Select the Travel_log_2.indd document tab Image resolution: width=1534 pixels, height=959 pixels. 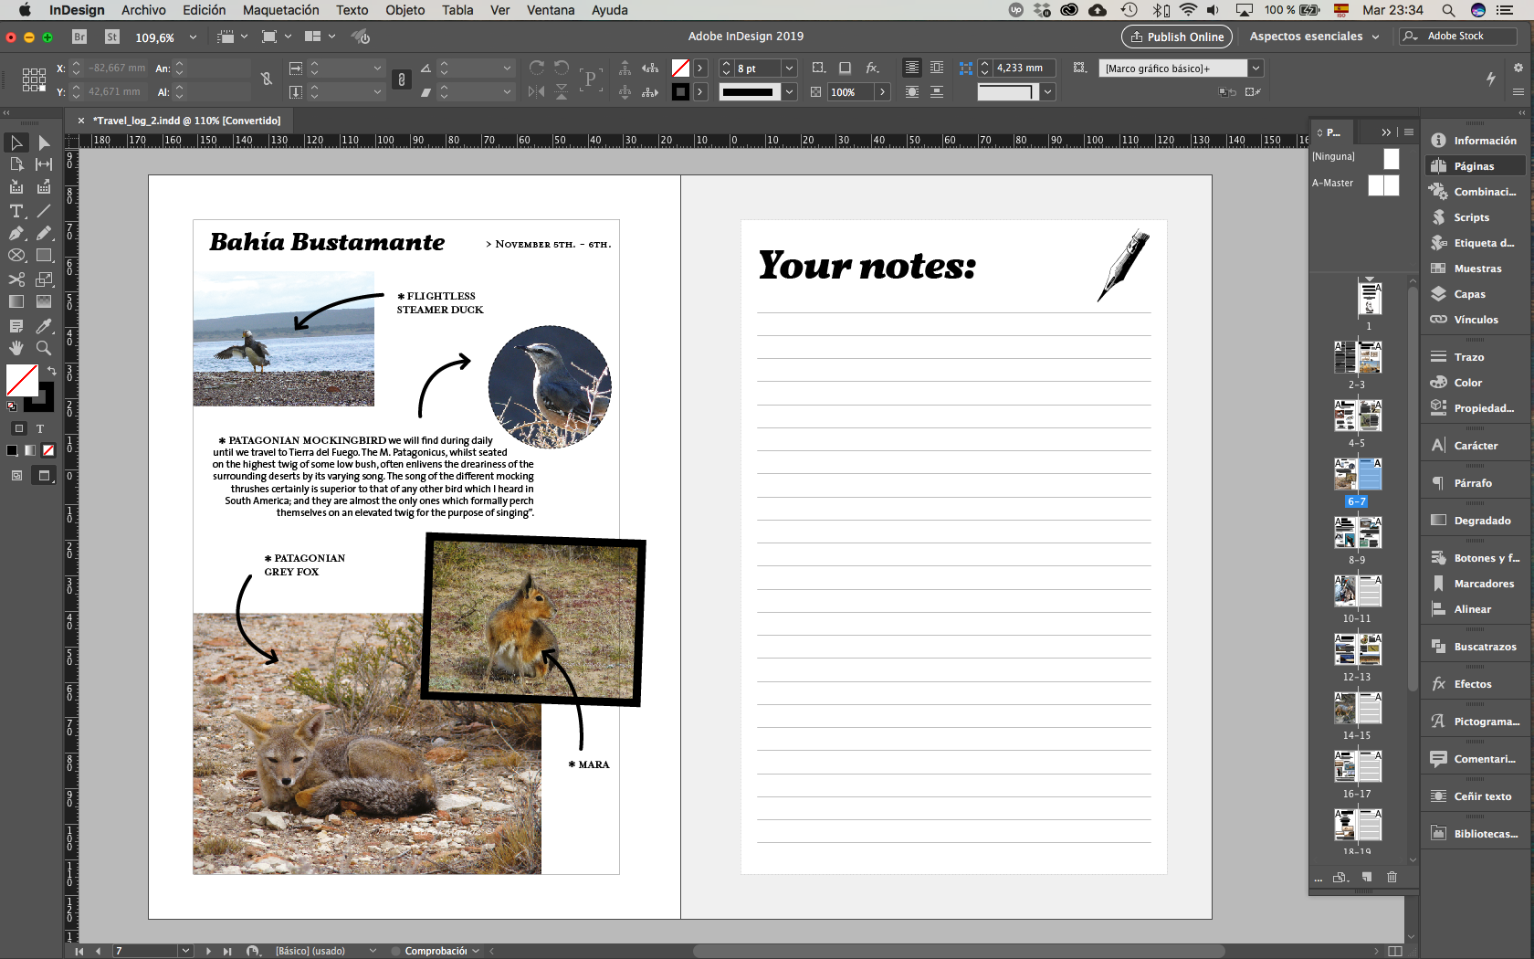pyautogui.click(x=186, y=121)
